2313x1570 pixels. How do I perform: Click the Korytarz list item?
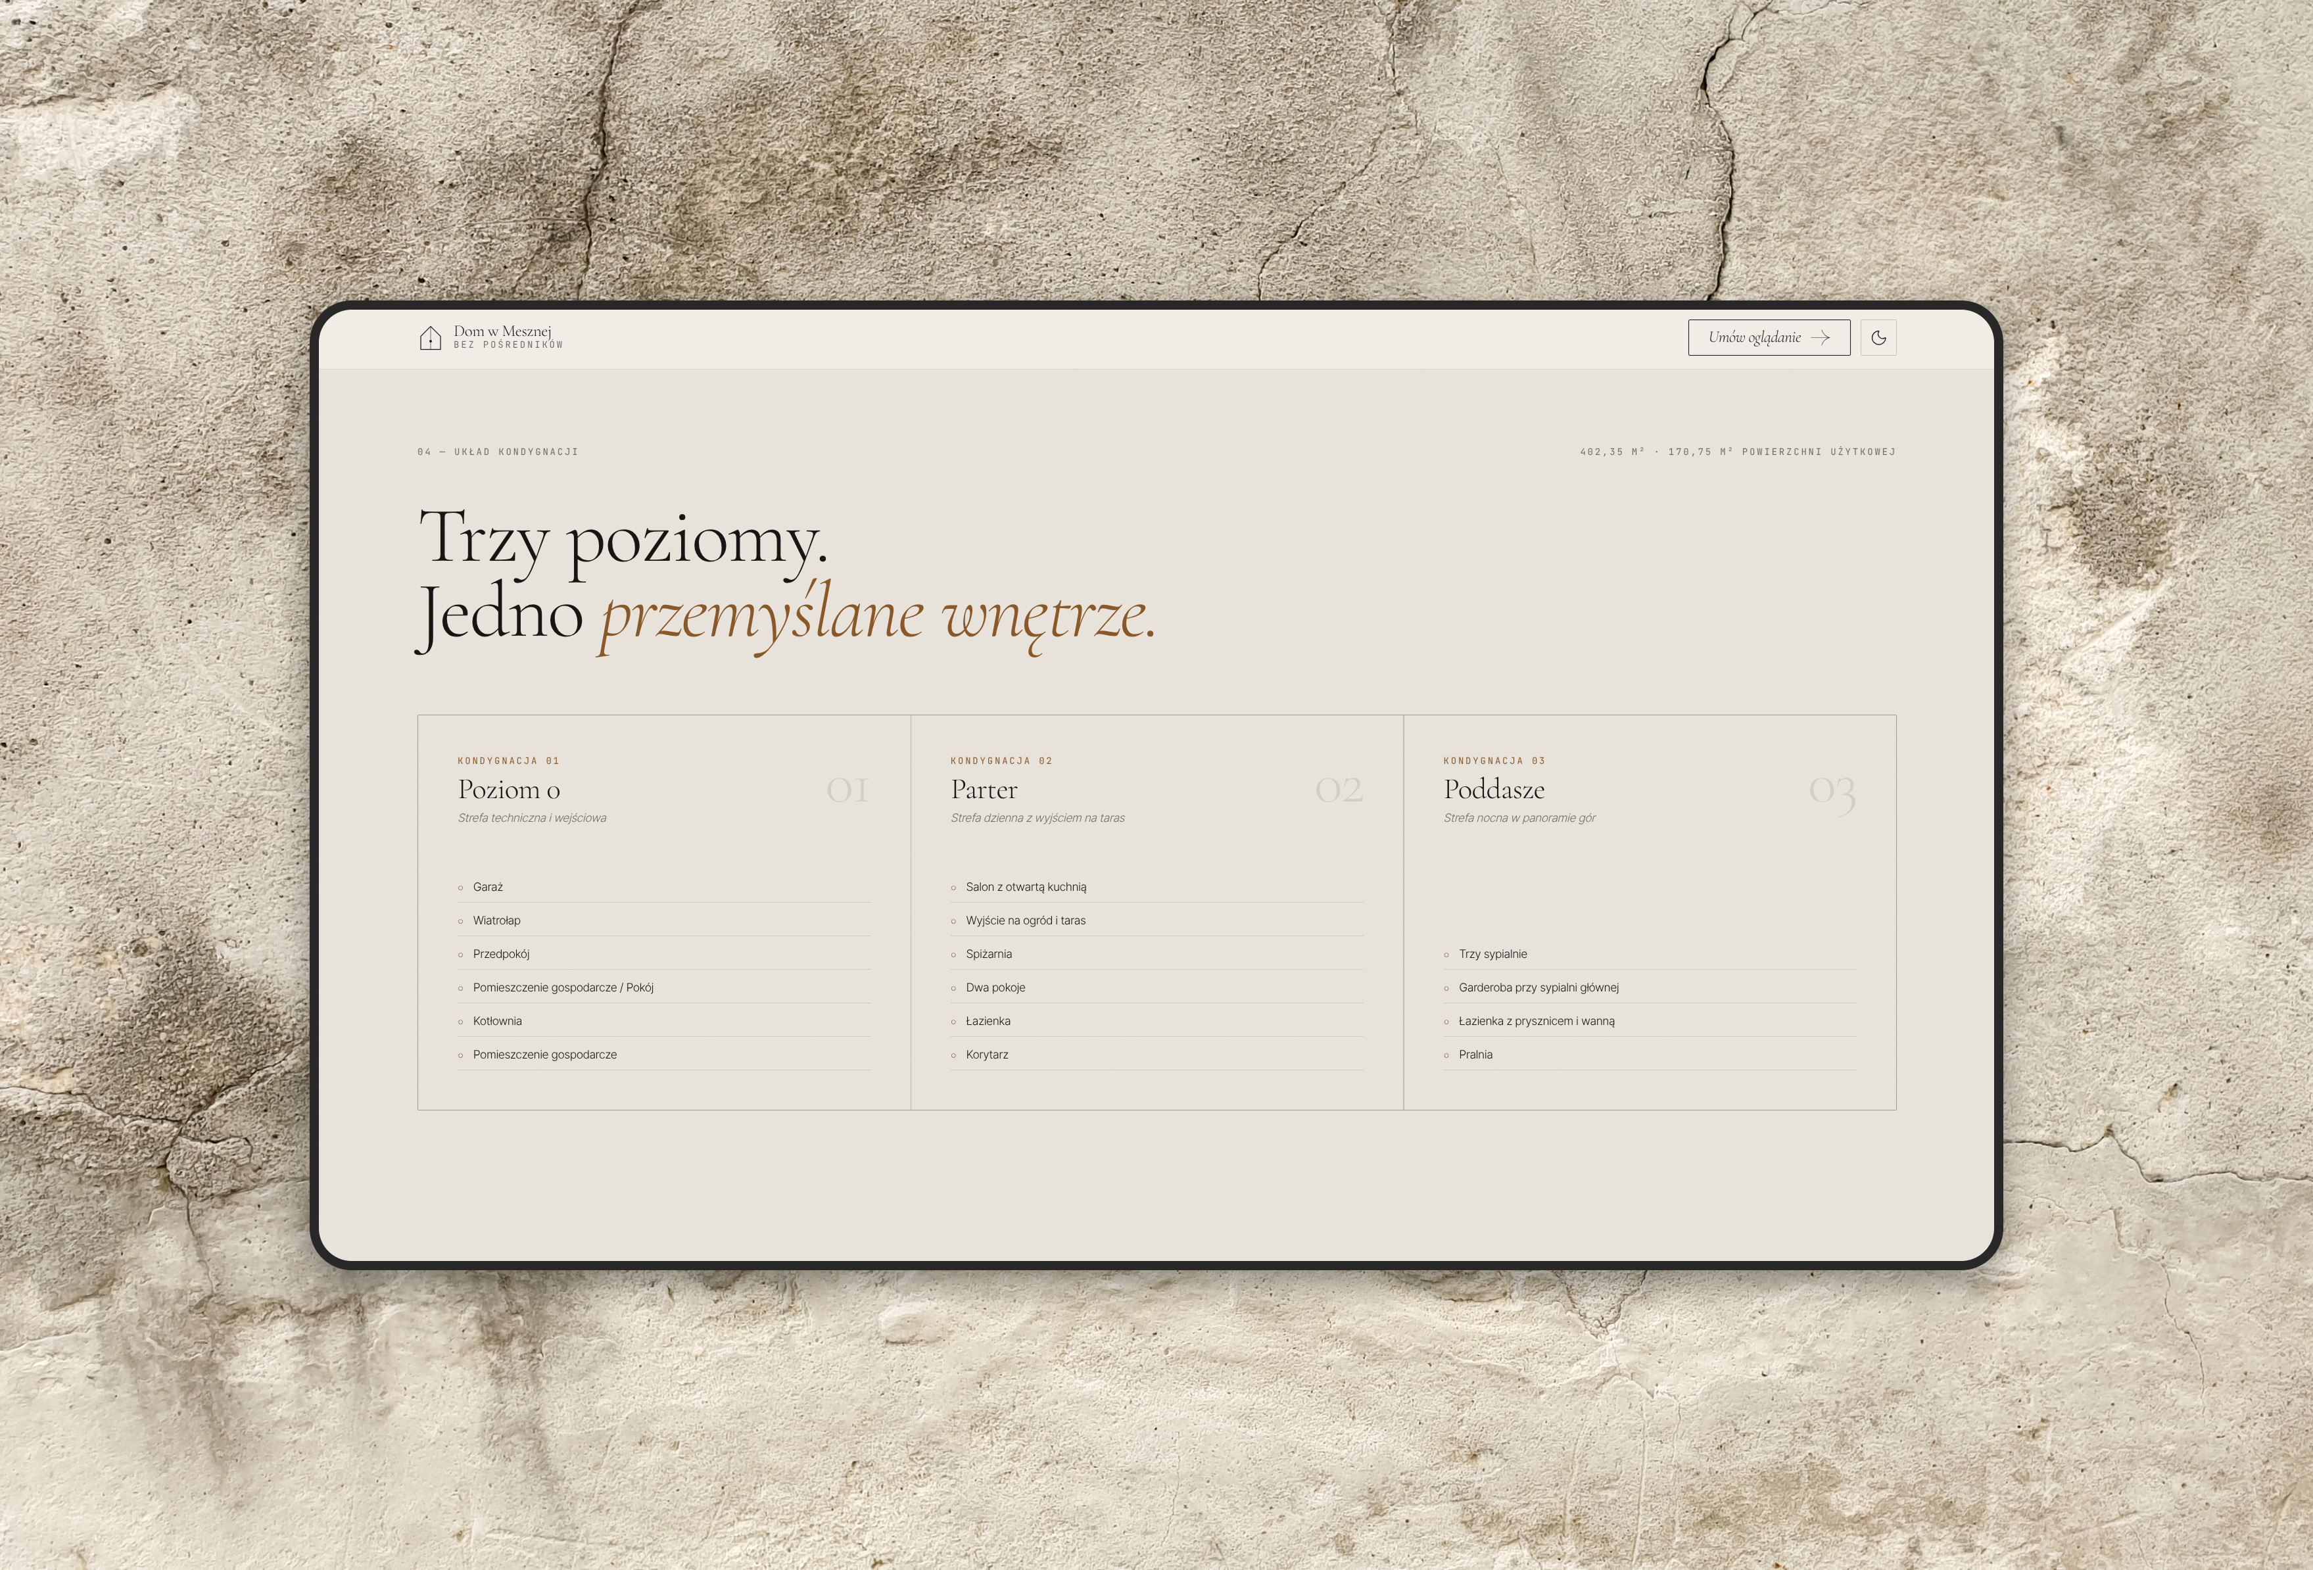click(1156, 1055)
